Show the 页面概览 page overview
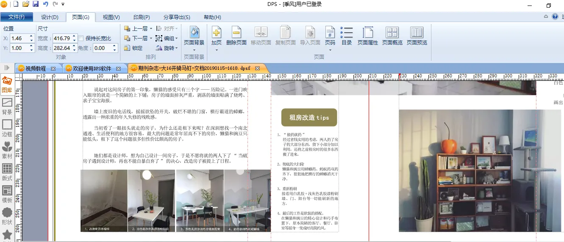Image resolution: width=564 pixels, height=242 pixels. click(392, 36)
